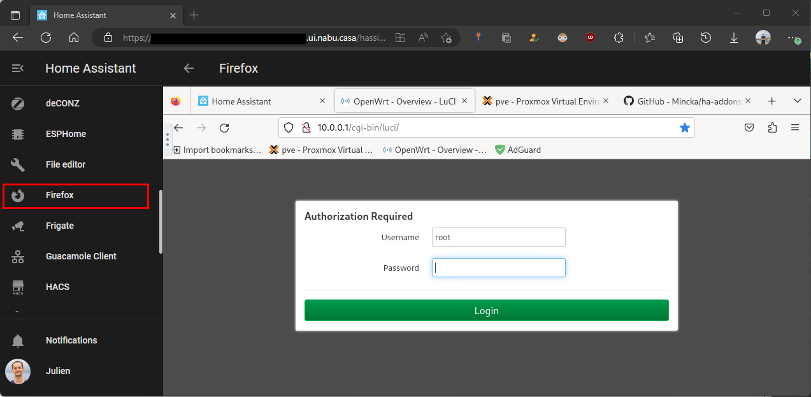The height and width of the screenshot is (397, 811).
Task: Click the tracking protection shield icon
Action: tap(289, 127)
